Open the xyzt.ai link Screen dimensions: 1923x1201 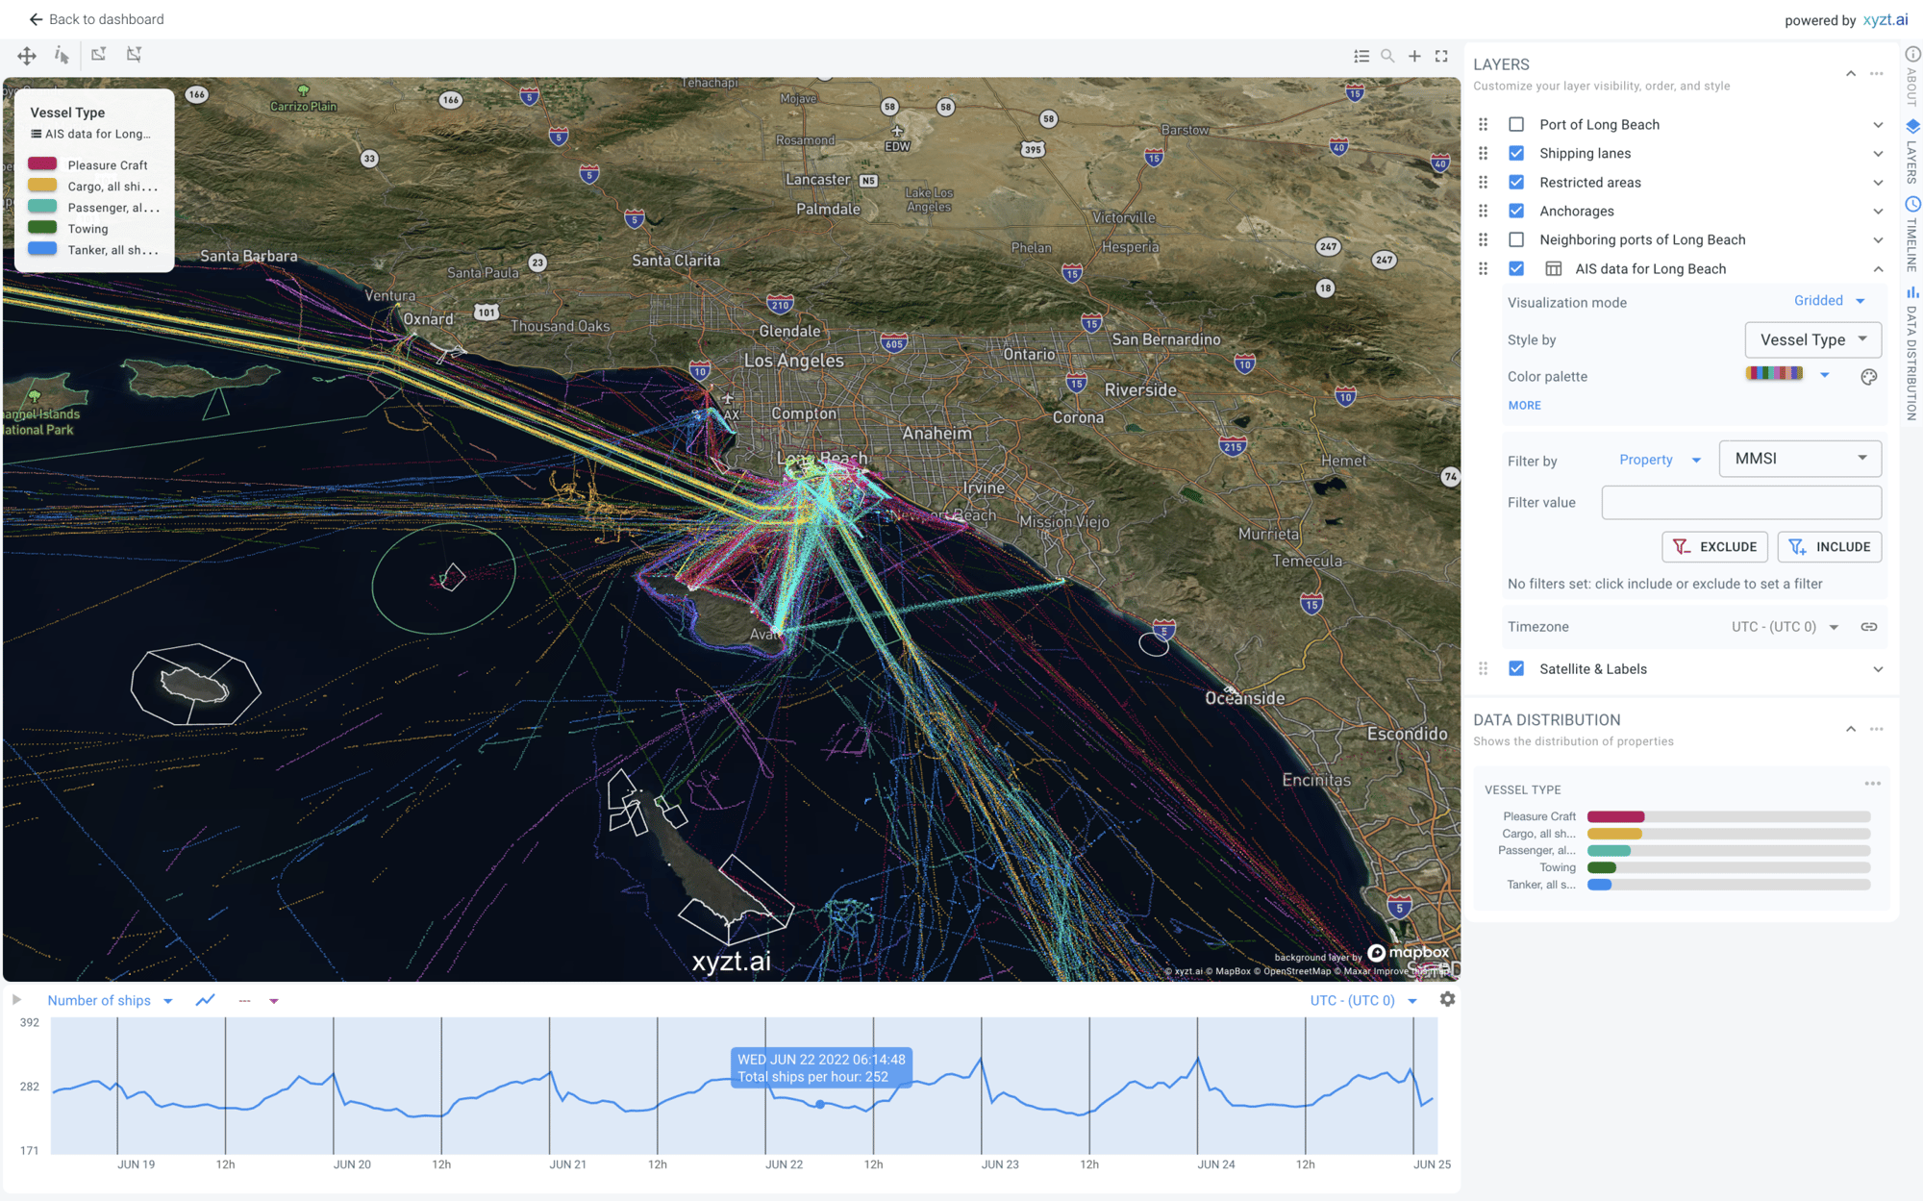pos(1885,20)
